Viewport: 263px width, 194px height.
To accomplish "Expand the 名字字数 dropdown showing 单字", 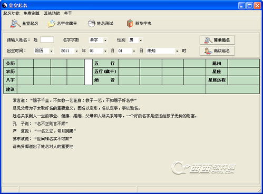I will click(105, 40).
